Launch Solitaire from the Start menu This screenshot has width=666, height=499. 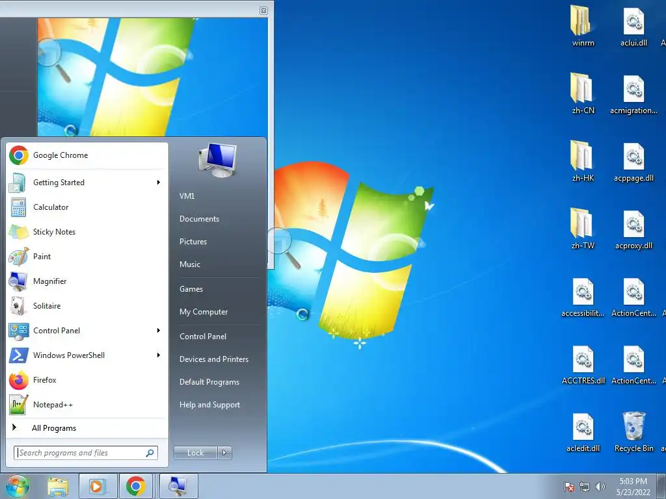pos(87,306)
